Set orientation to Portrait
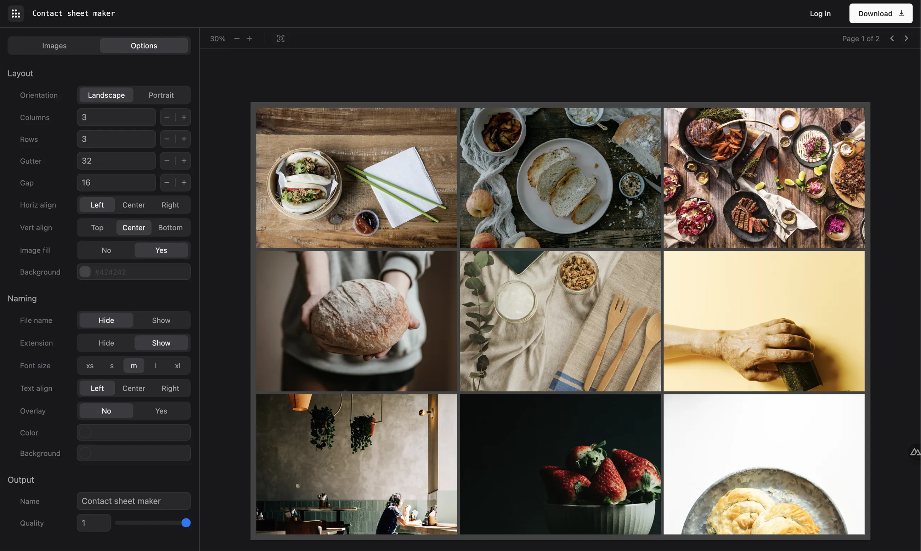The height and width of the screenshot is (551, 921). tap(161, 95)
